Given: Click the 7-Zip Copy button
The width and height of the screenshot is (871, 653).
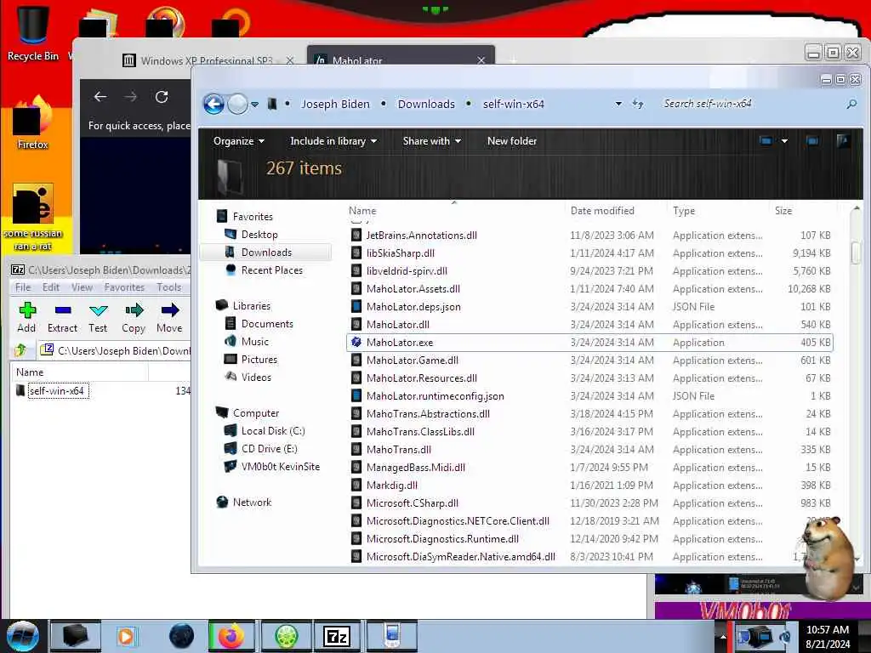Looking at the screenshot, I should pyautogui.click(x=134, y=317).
